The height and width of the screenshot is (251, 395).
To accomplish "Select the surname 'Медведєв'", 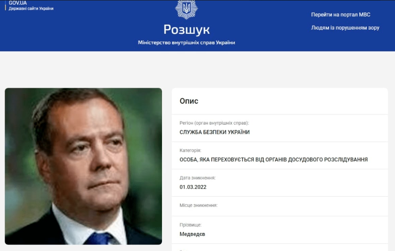I will click(192, 234).
